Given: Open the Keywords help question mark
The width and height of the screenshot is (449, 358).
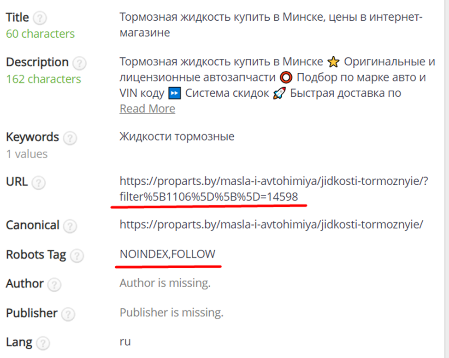Looking at the screenshot, I should [x=70, y=138].
